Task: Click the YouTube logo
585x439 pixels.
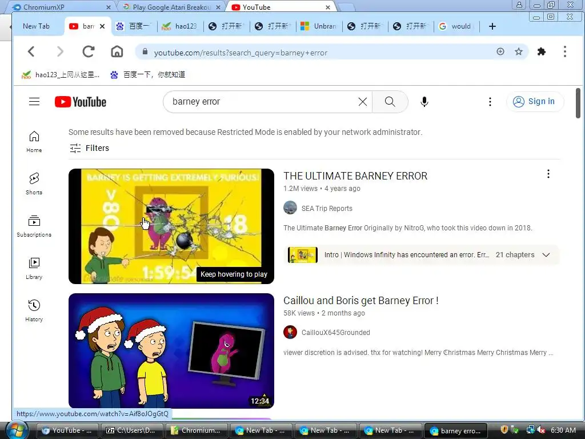Action: click(x=80, y=102)
